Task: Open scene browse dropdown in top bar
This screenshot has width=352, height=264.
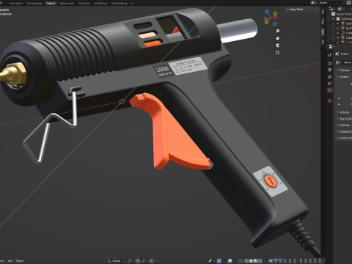Action: click(x=314, y=2)
